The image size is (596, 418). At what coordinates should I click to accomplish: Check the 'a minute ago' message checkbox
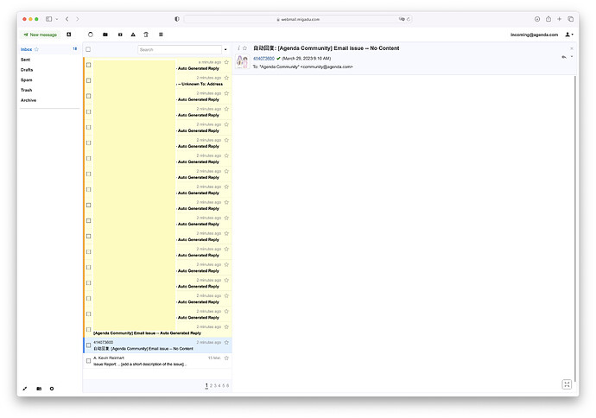[x=89, y=65]
